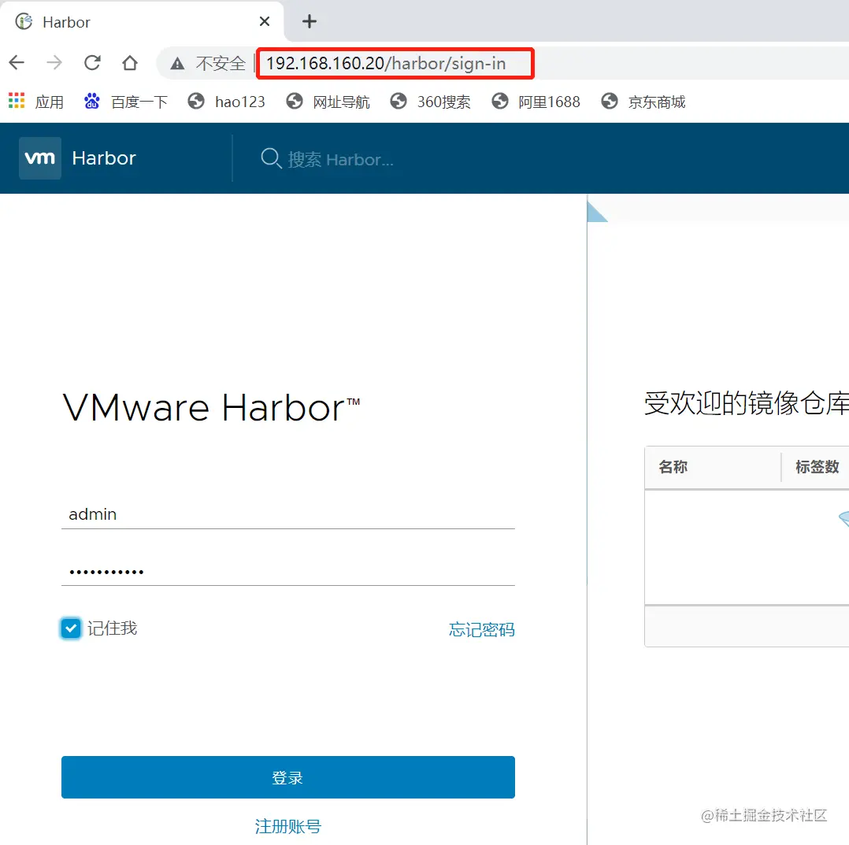Screen dimensions: 849x845
Task: Open the 应用 apps grid bookmark
Action: click(36, 102)
